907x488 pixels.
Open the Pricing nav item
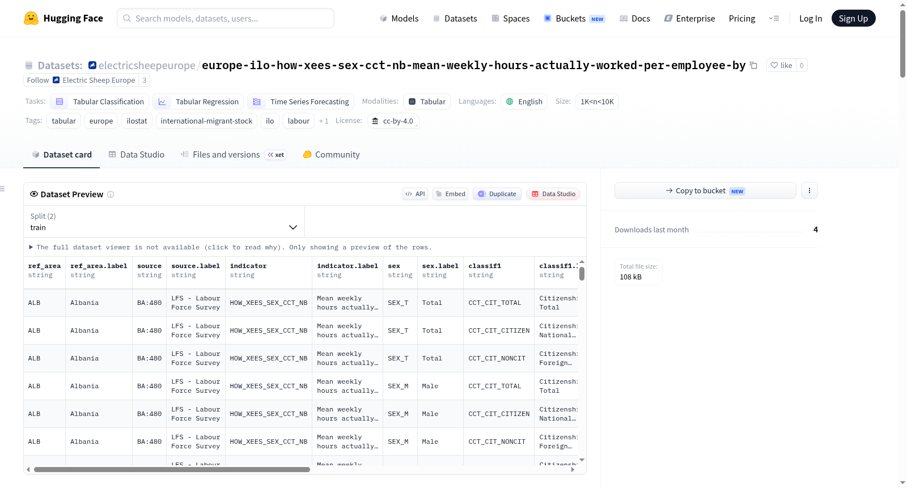click(x=742, y=18)
